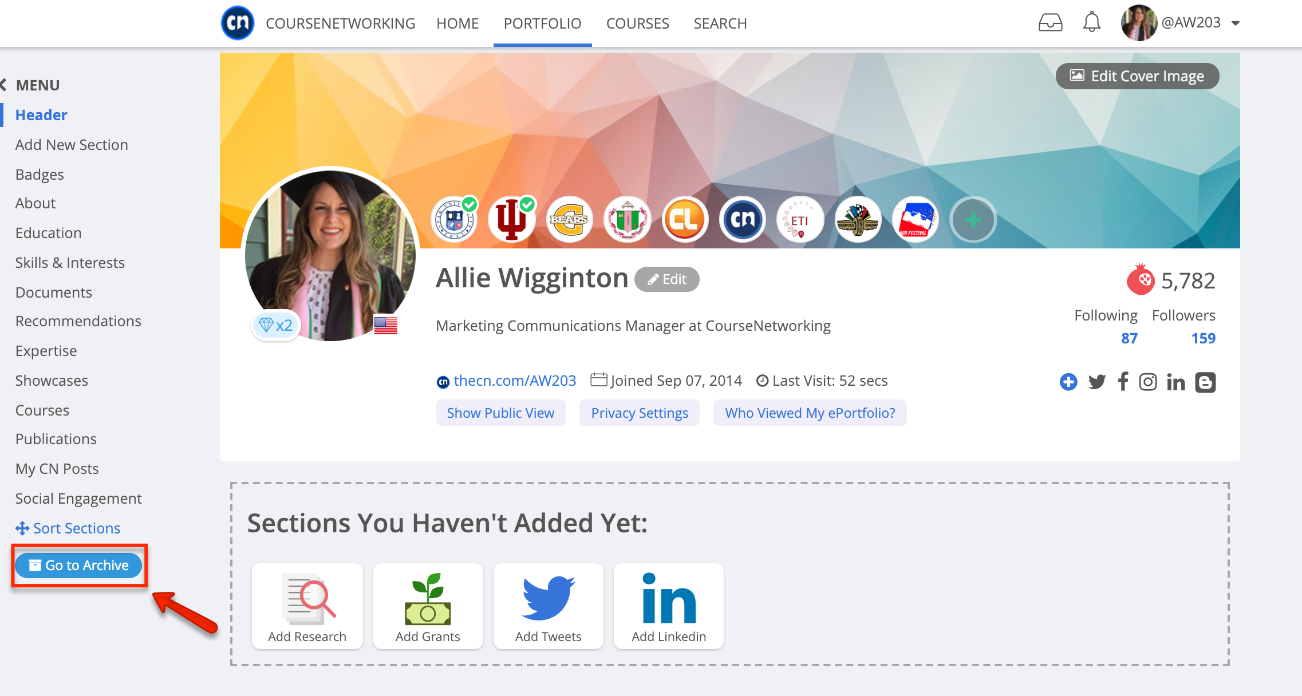Image resolution: width=1302 pixels, height=696 pixels.
Task: Expand the @AW203 account dropdown arrow
Action: point(1236,23)
